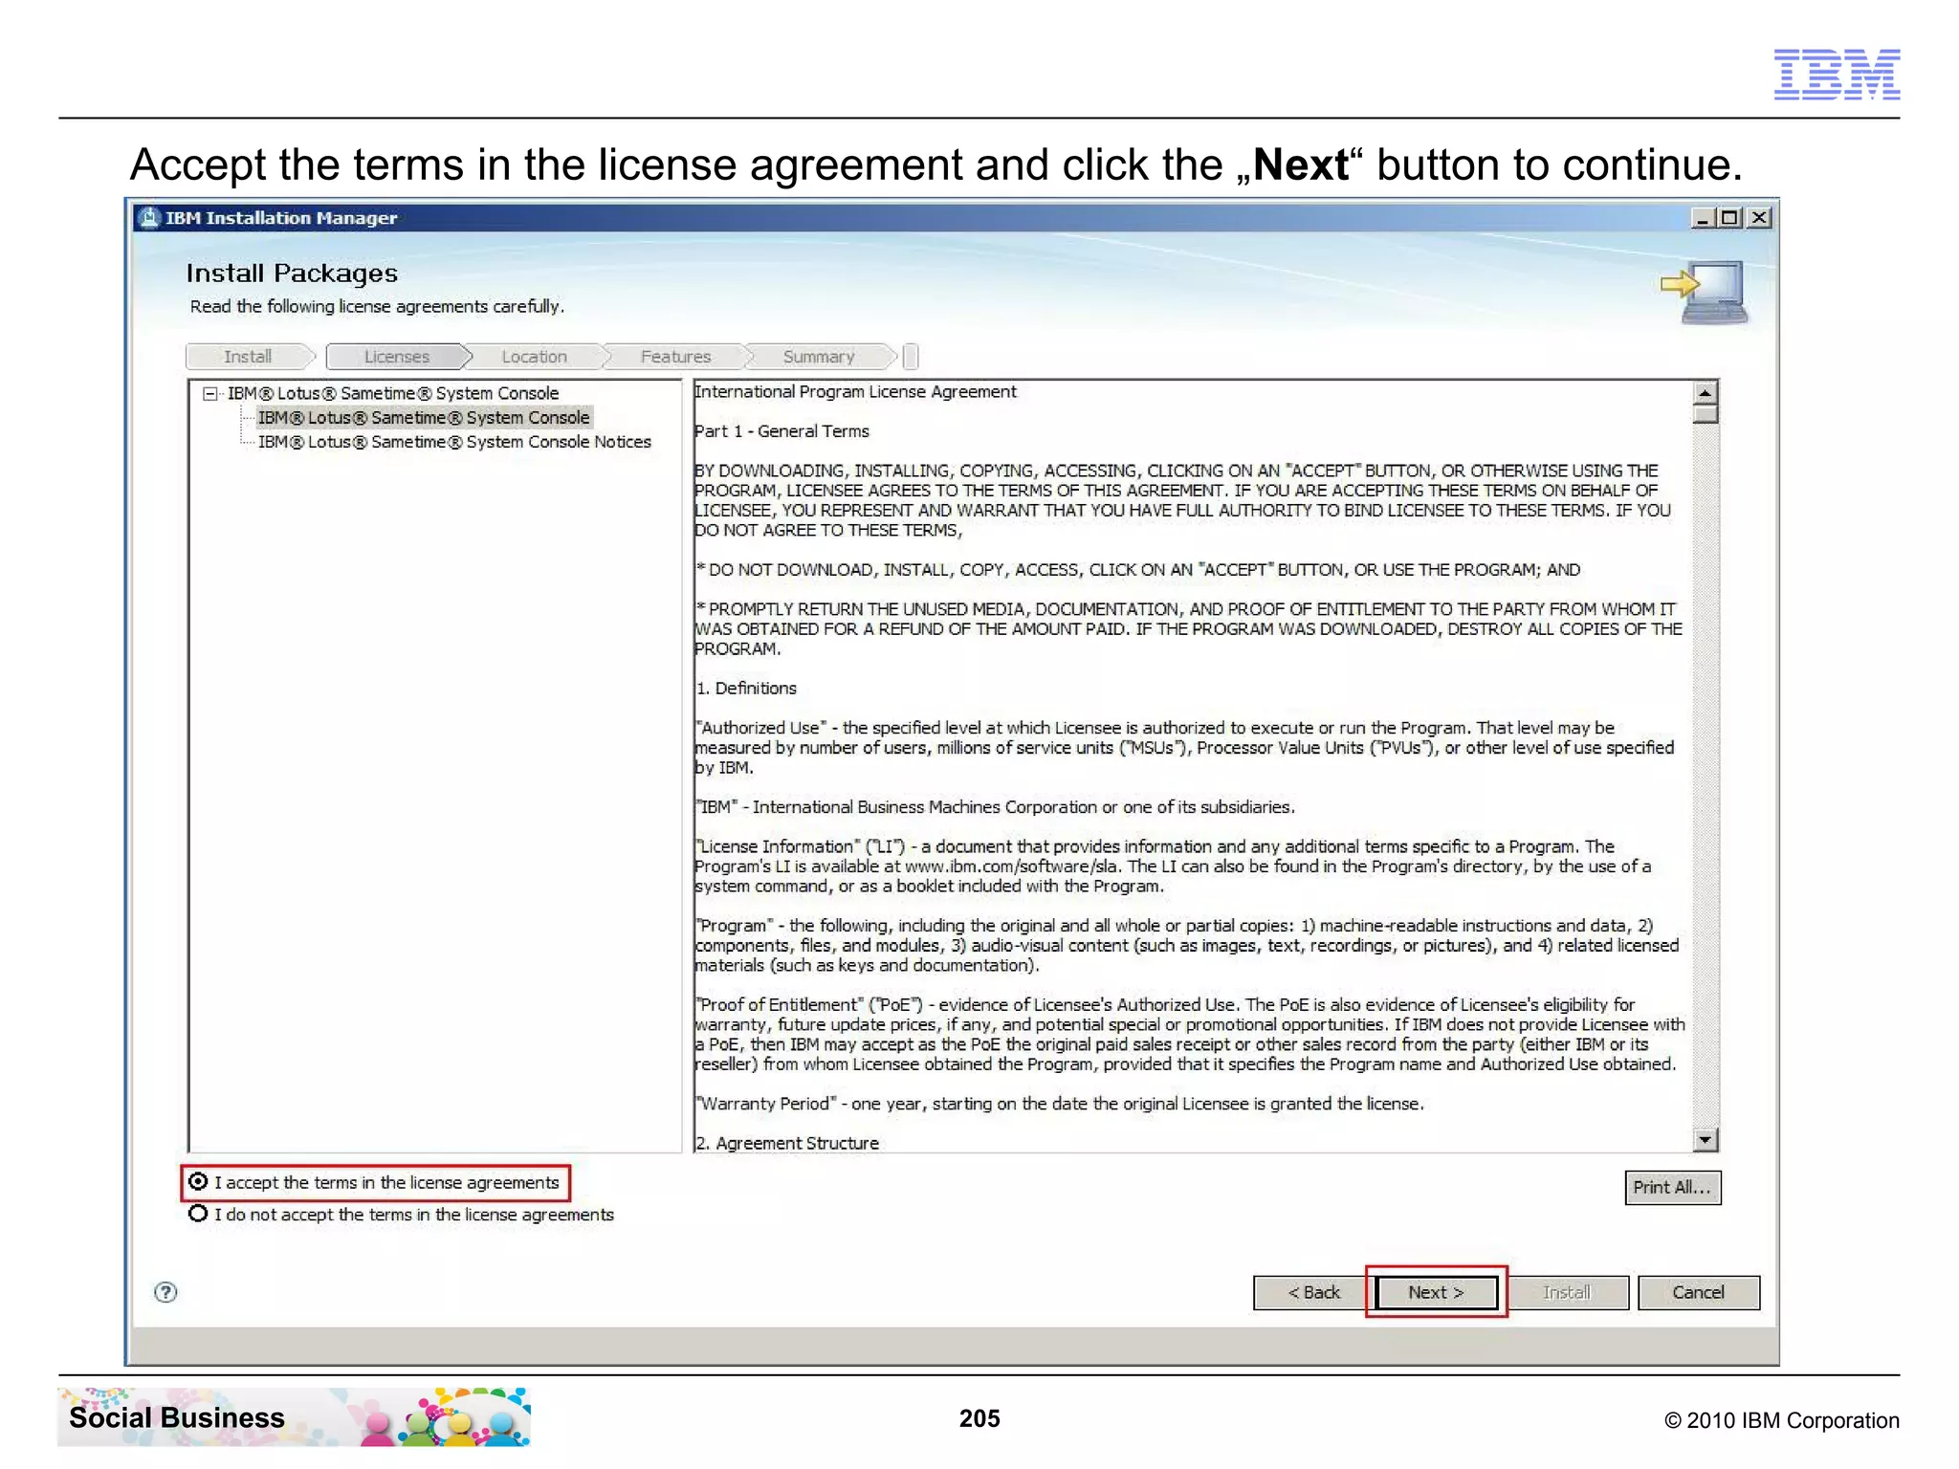
Task: Minimize the Installation Manager window
Action: (x=1703, y=218)
